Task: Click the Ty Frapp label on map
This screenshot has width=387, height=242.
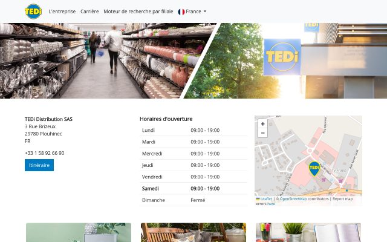Action: 339,171
